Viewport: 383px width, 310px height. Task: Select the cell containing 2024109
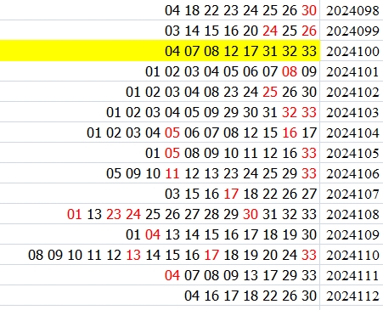352,234
